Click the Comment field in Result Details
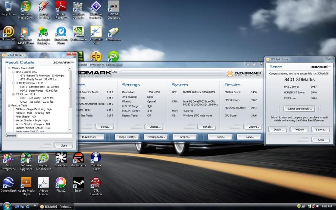Viewport: 336px width, 210px height. point(45,136)
